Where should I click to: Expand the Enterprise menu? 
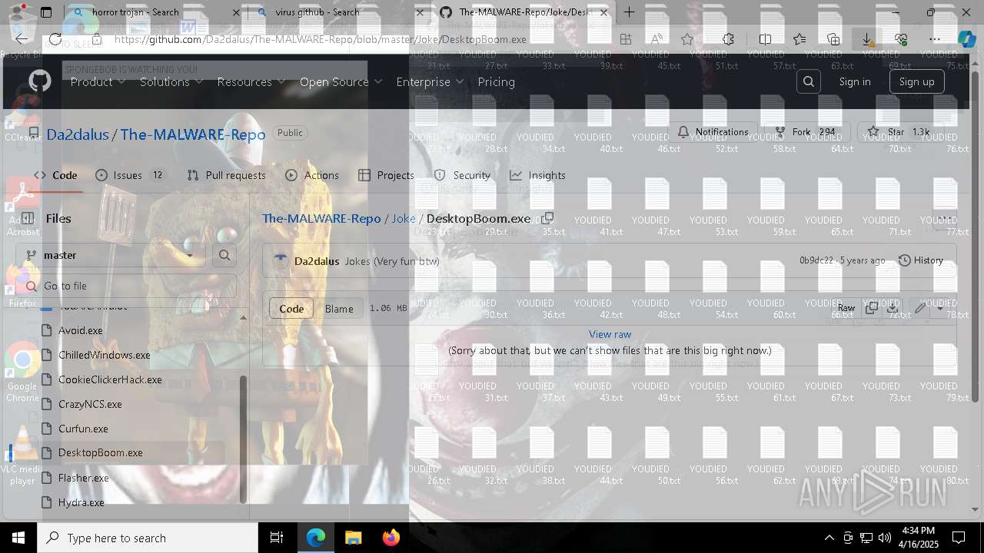point(430,81)
